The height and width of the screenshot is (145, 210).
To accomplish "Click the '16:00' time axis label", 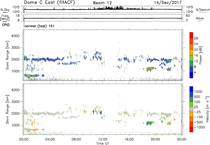I will pos(129,140).
